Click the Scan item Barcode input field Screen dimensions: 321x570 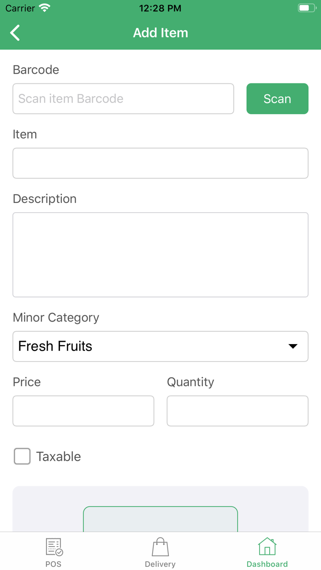pyautogui.click(x=123, y=99)
